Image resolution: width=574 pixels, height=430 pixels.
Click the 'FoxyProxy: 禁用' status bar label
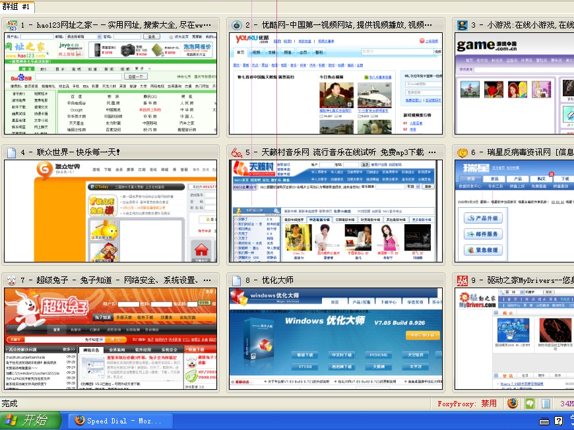(467, 404)
